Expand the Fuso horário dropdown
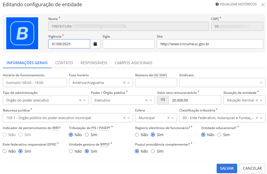Screen dimensions: 267x174 tap(129, 83)
